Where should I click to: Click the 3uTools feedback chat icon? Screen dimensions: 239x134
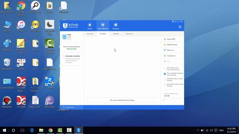[173, 22]
